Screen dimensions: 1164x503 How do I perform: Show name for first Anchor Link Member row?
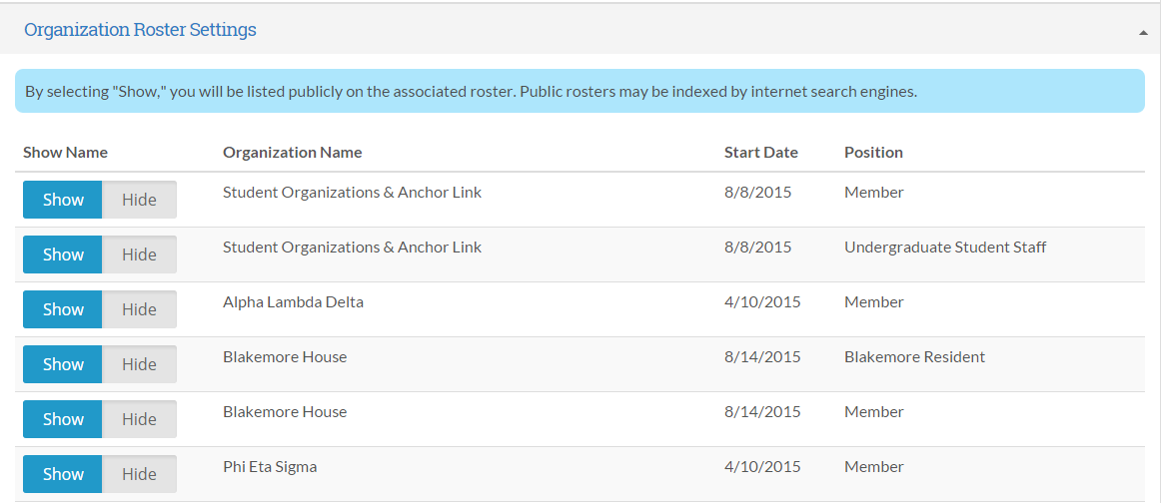coord(63,200)
